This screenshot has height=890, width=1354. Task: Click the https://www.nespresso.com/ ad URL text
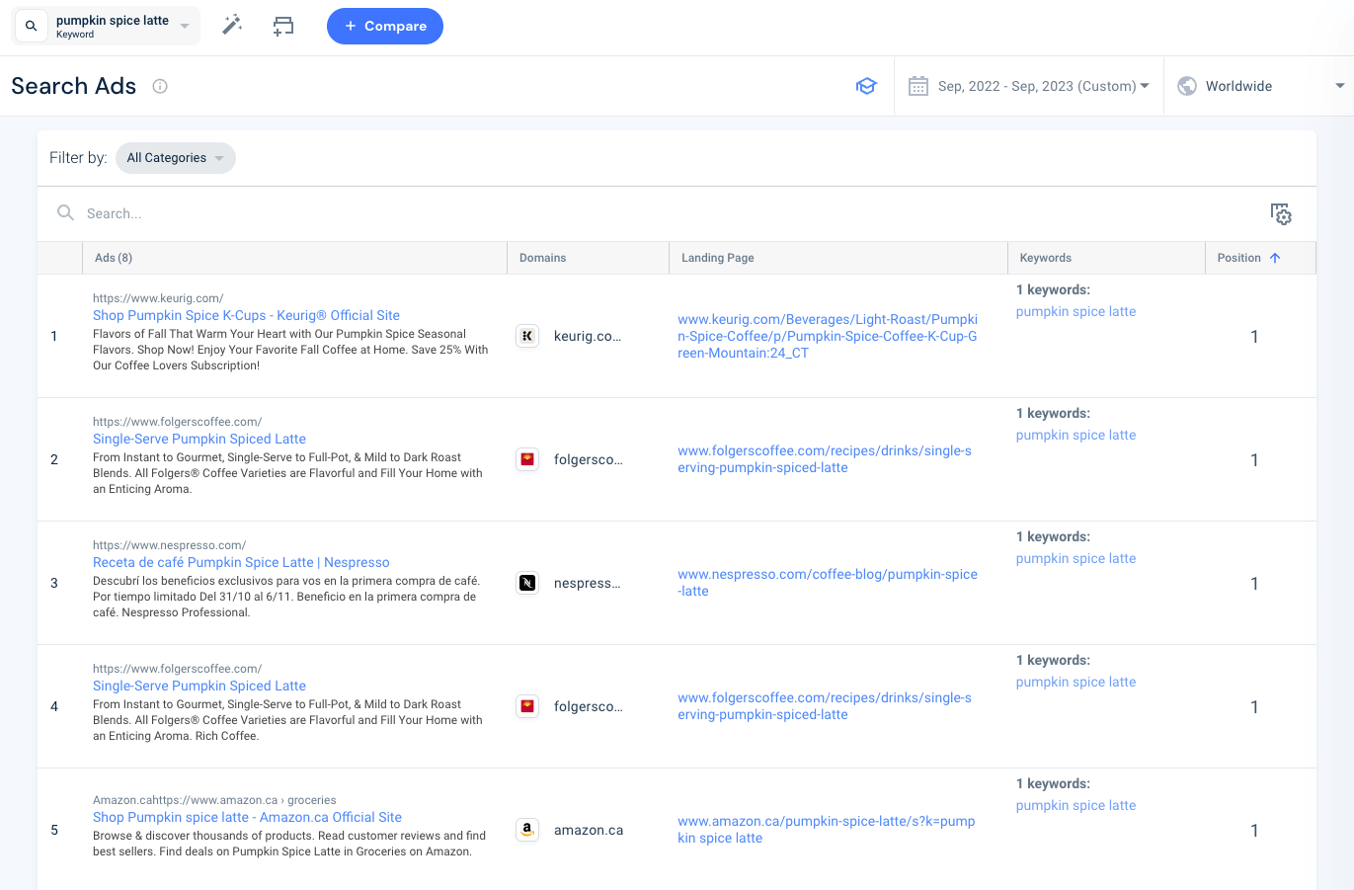[169, 545]
